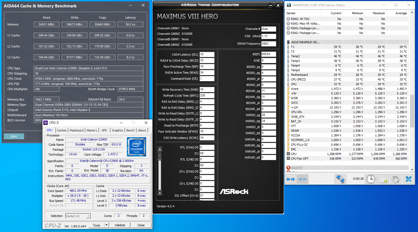Click the ASRock timing scrollbar thumb
418x232 pixels.
(x=160, y=156)
